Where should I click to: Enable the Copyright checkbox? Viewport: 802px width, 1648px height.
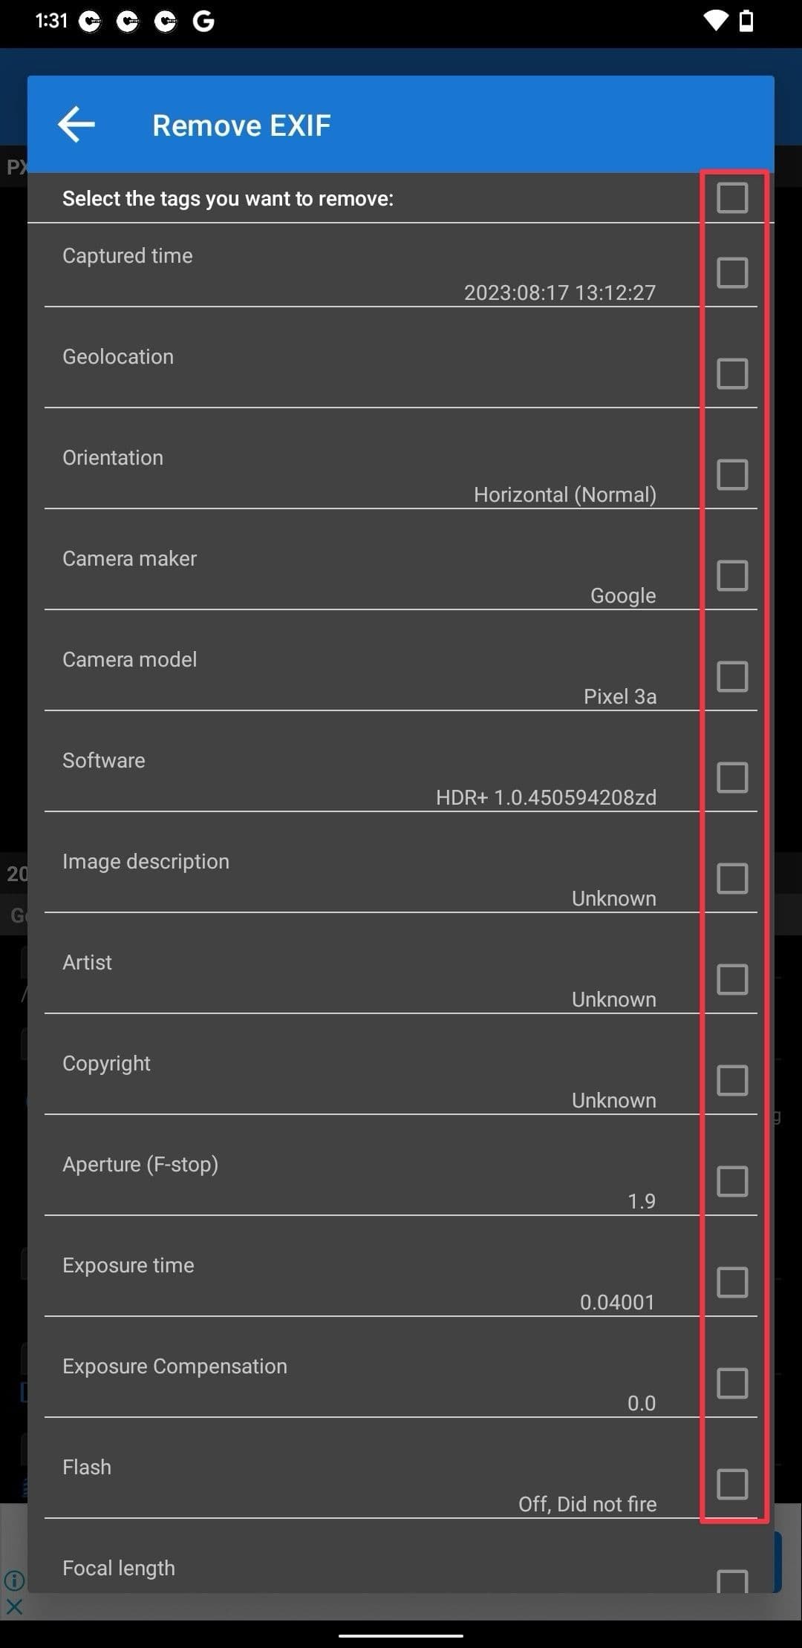pos(732,1080)
